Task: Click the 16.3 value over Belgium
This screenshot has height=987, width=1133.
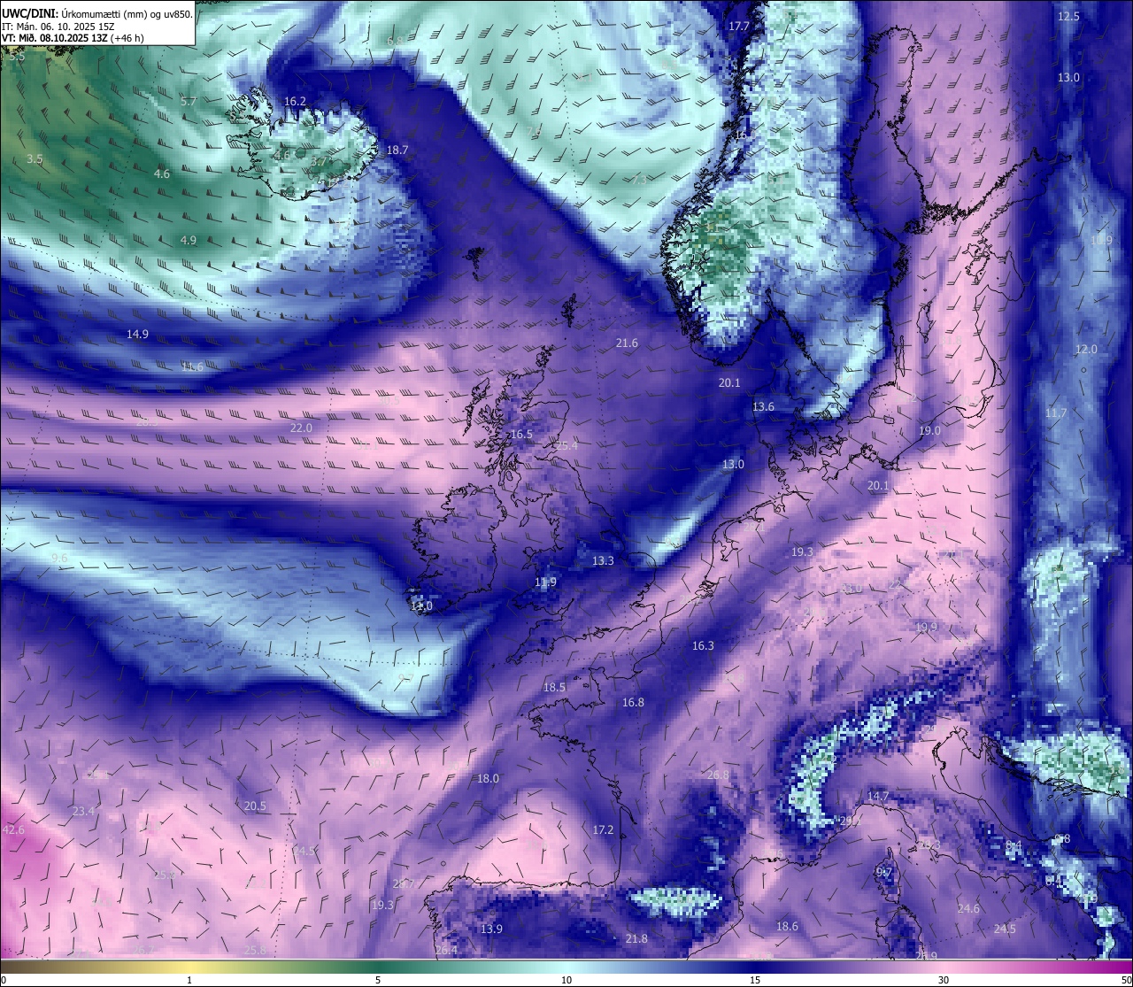Action: point(703,645)
